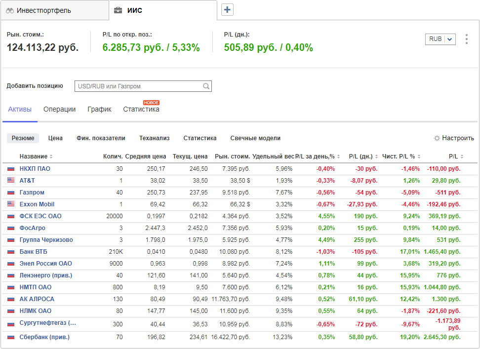Open the Банк ВТБ stock link

point(34,252)
